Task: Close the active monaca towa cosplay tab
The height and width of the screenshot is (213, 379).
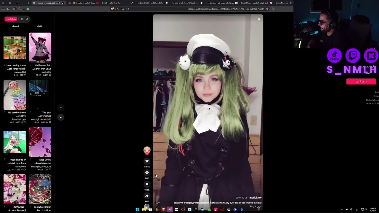Action: [x=34, y=3]
